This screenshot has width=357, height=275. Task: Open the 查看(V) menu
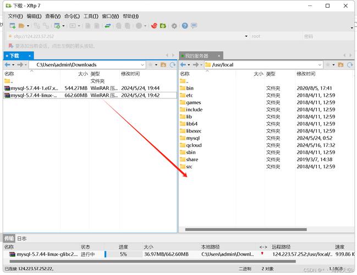click(x=53, y=16)
